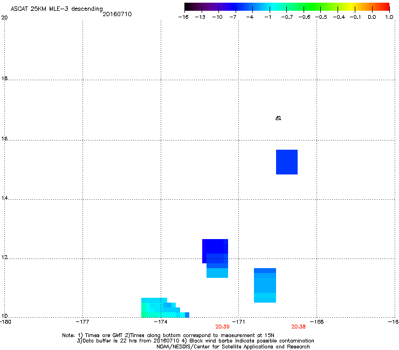Click the solid blue data square near 15N
Screen dimensions: 399x350
click(x=287, y=162)
